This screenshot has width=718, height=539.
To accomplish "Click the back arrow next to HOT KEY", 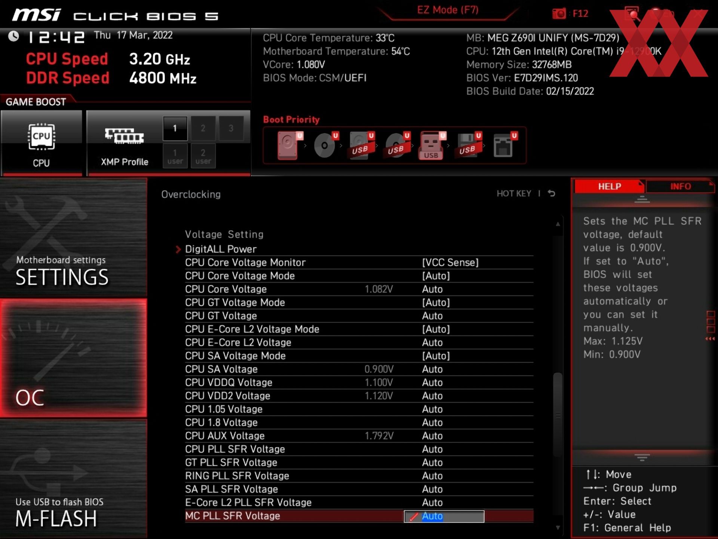I will click(552, 193).
